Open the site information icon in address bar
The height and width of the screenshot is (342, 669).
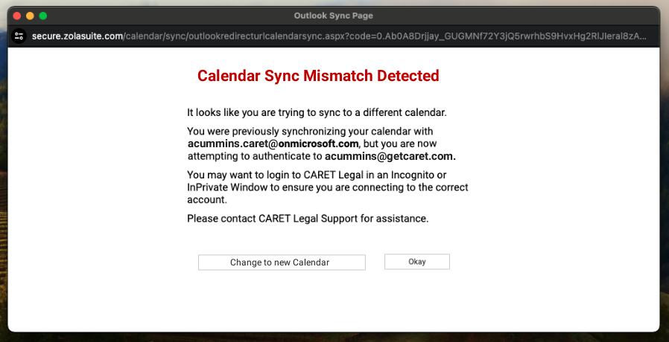point(19,36)
